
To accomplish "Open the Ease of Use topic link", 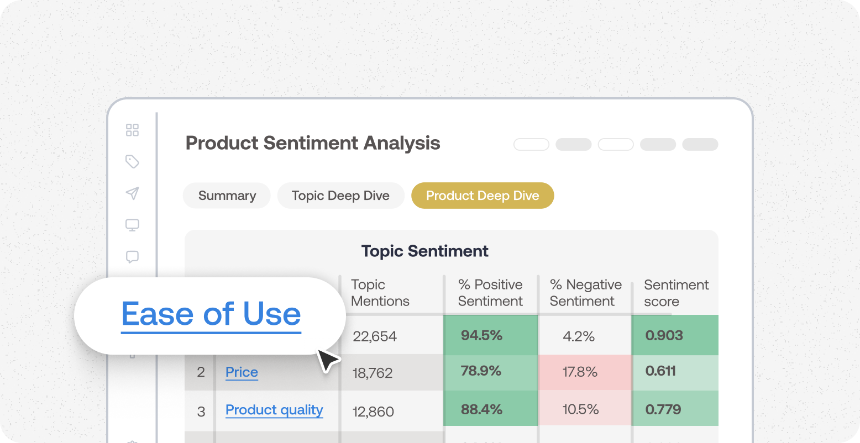I will pyautogui.click(x=211, y=314).
